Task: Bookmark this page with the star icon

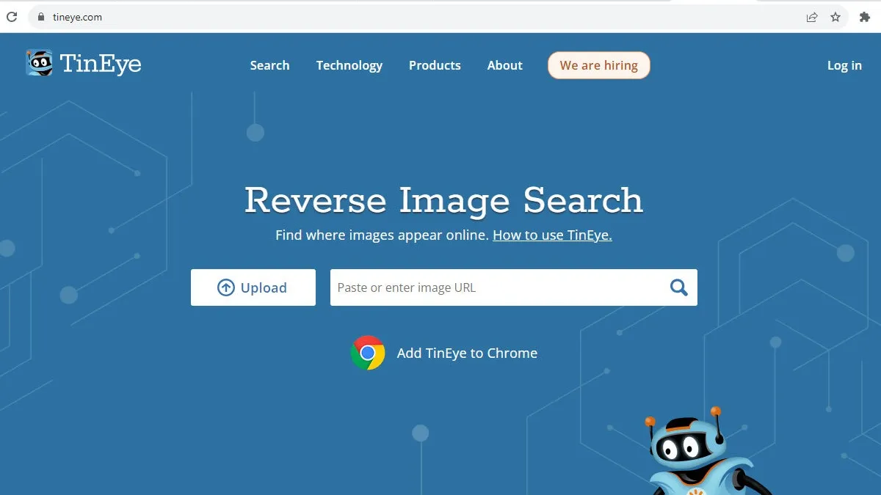Action: pos(835,17)
